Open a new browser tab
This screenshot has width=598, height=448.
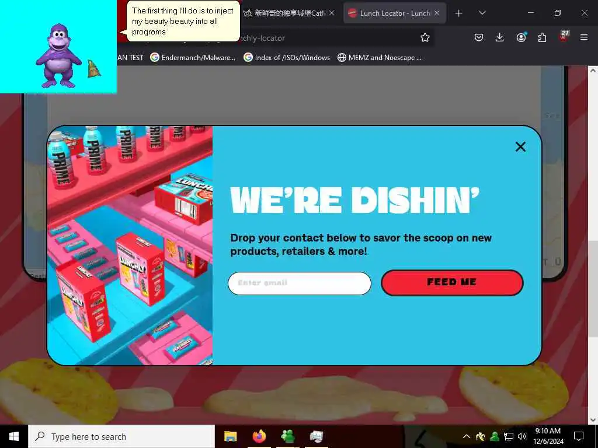pyautogui.click(x=459, y=13)
